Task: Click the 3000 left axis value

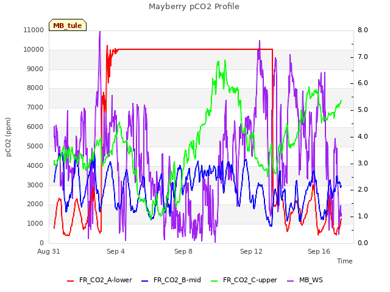Action: 35,185
